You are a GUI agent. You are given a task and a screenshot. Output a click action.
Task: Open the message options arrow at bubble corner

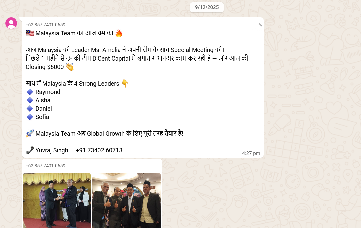[x=260, y=25]
